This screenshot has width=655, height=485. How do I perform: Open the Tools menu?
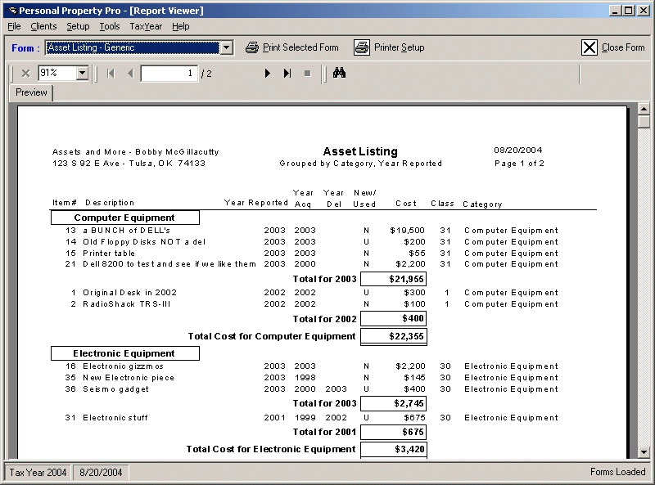tap(110, 26)
